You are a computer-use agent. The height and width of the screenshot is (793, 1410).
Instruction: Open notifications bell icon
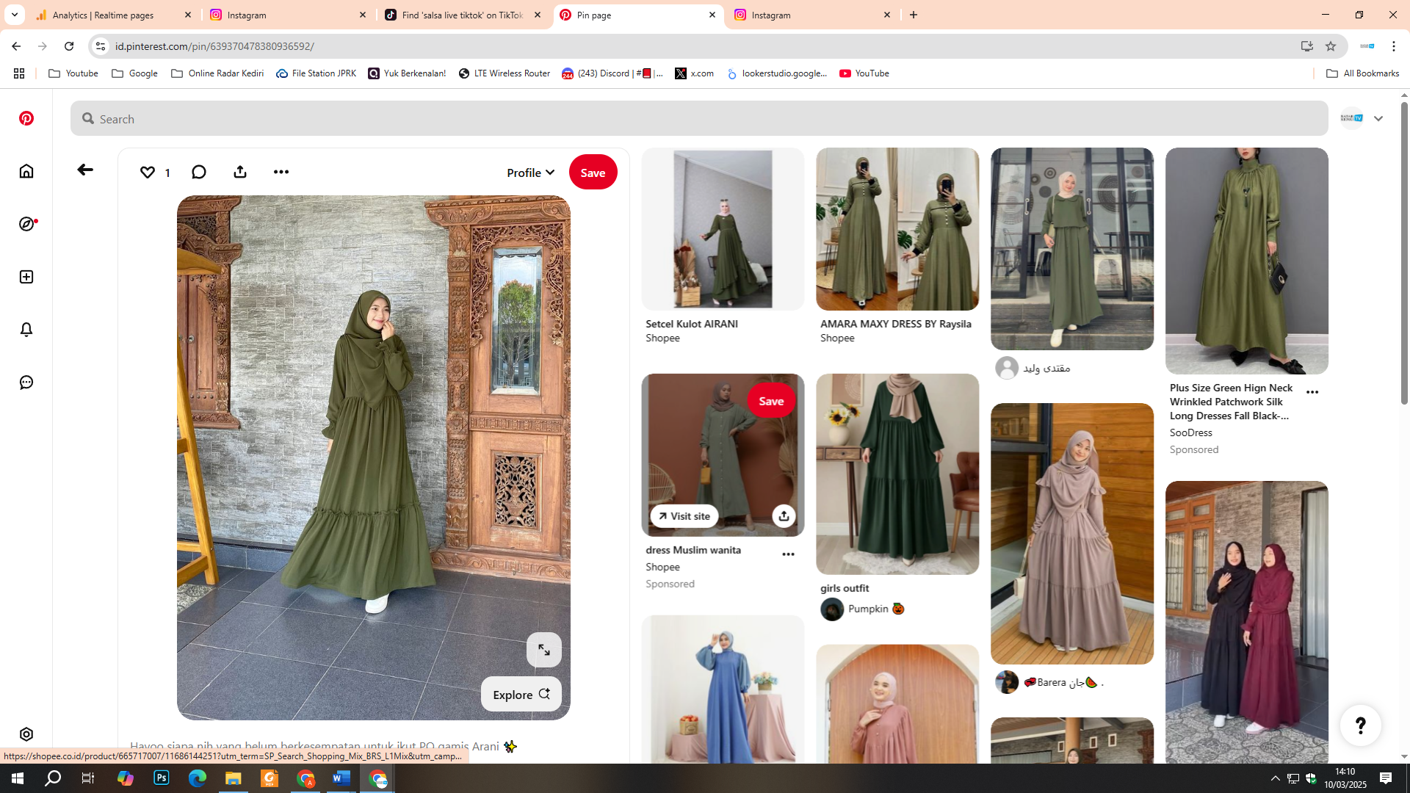click(26, 330)
